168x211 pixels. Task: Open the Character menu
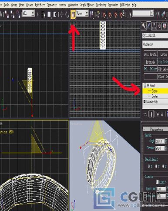52,5
